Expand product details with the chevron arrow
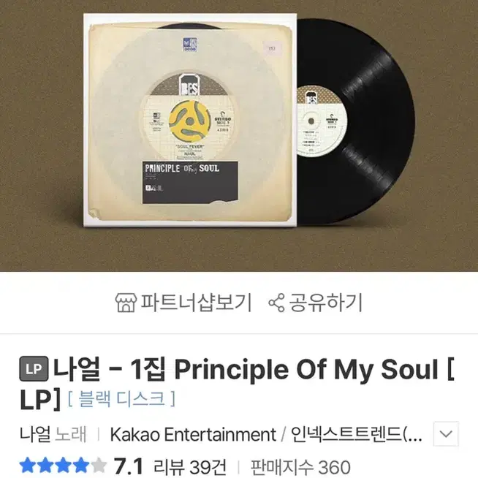 pyautogui.click(x=446, y=434)
